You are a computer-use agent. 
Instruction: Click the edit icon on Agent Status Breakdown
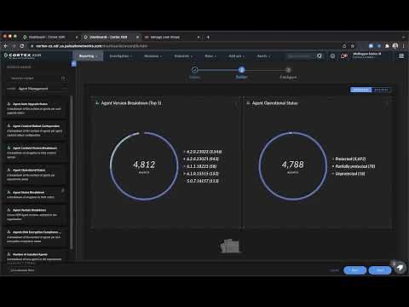pos(63,190)
